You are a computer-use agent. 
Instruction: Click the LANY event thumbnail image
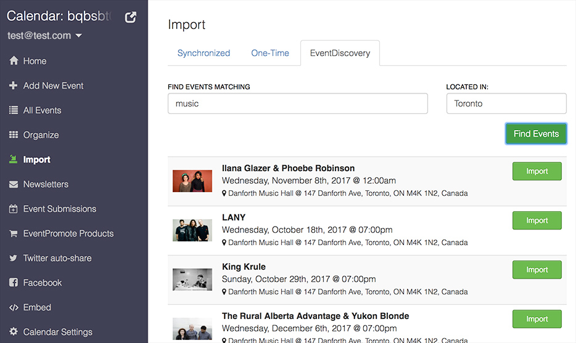(192, 230)
